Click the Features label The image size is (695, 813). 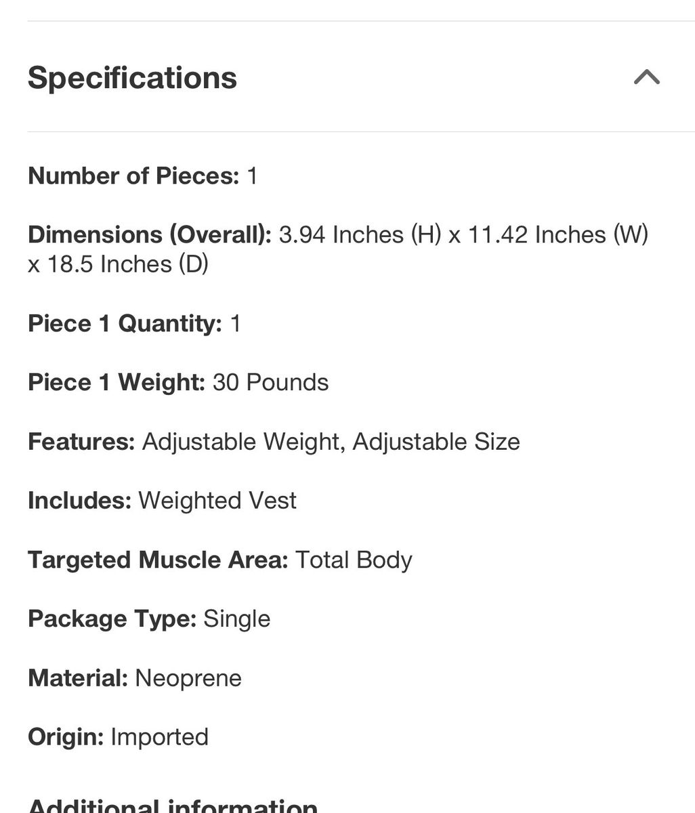point(81,442)
